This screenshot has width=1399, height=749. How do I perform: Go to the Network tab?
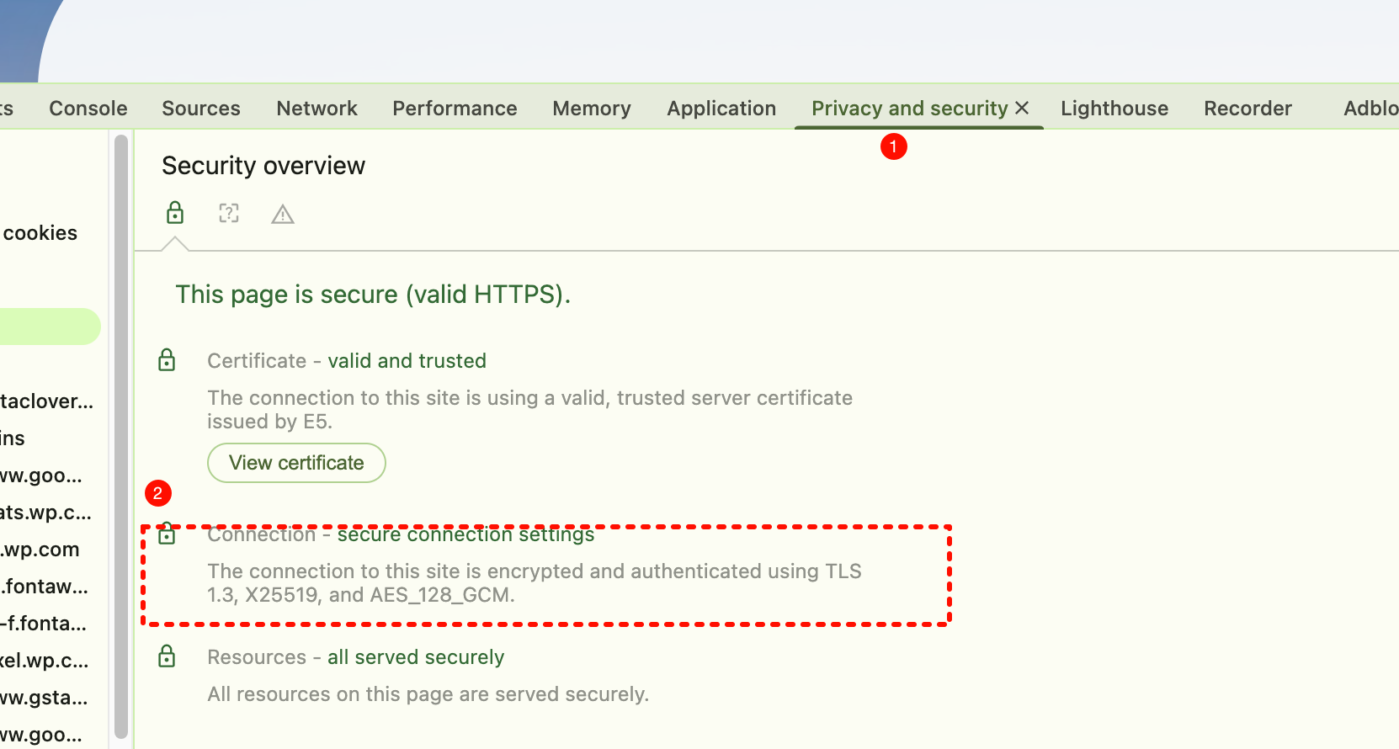tap(317, 109)
